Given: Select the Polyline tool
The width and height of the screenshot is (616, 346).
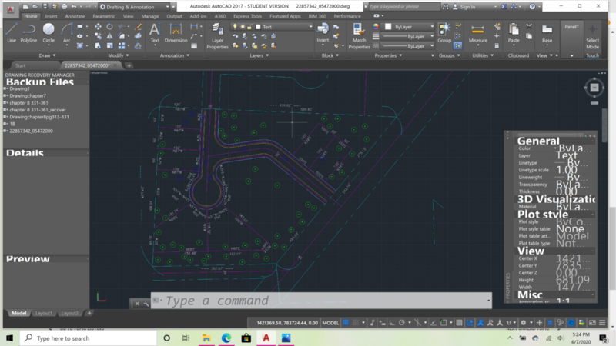Looking at the screenshot, I should 28,32.
